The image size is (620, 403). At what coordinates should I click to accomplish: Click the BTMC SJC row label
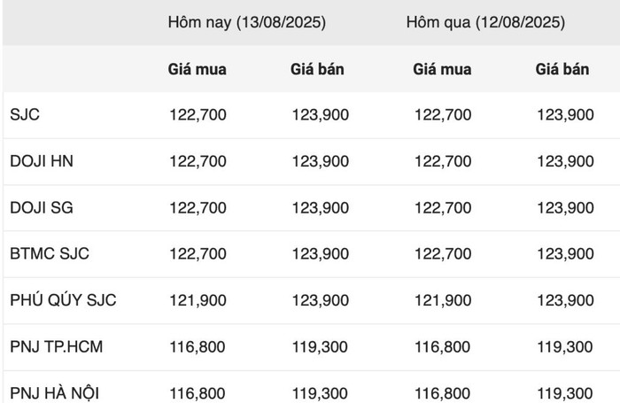[x=50, y=253]
